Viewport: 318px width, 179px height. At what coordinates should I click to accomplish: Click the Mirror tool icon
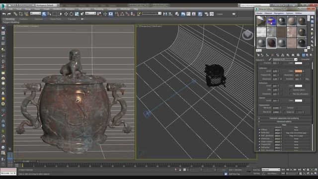click(x=165, y=14)
